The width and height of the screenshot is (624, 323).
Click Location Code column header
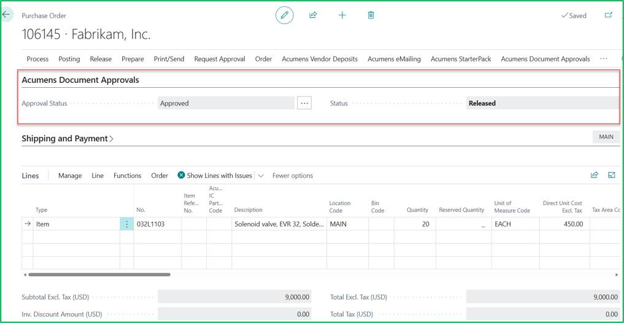tap(339, 206)
